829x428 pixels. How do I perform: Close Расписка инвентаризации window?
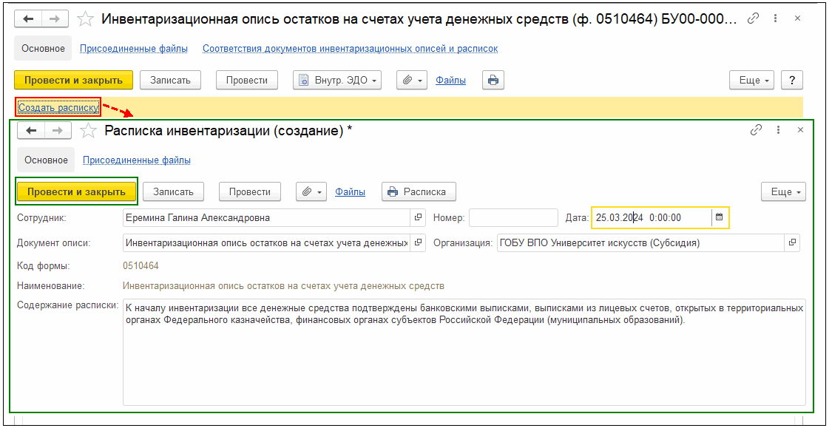click(800, 130)
